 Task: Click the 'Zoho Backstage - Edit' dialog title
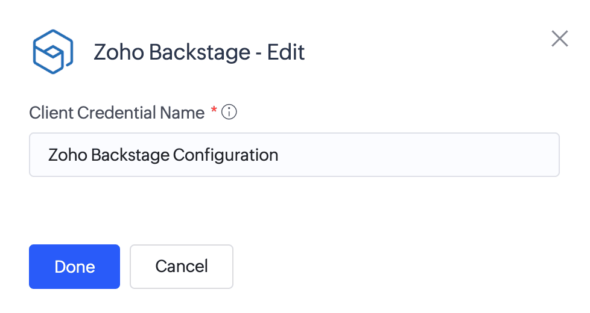pos(199,52)
